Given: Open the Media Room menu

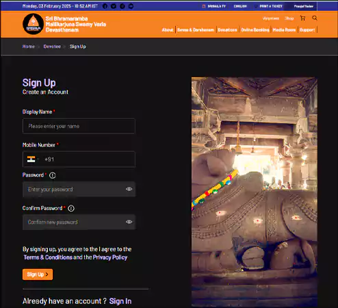Looking at the screenshot, I should coord(284,30).
